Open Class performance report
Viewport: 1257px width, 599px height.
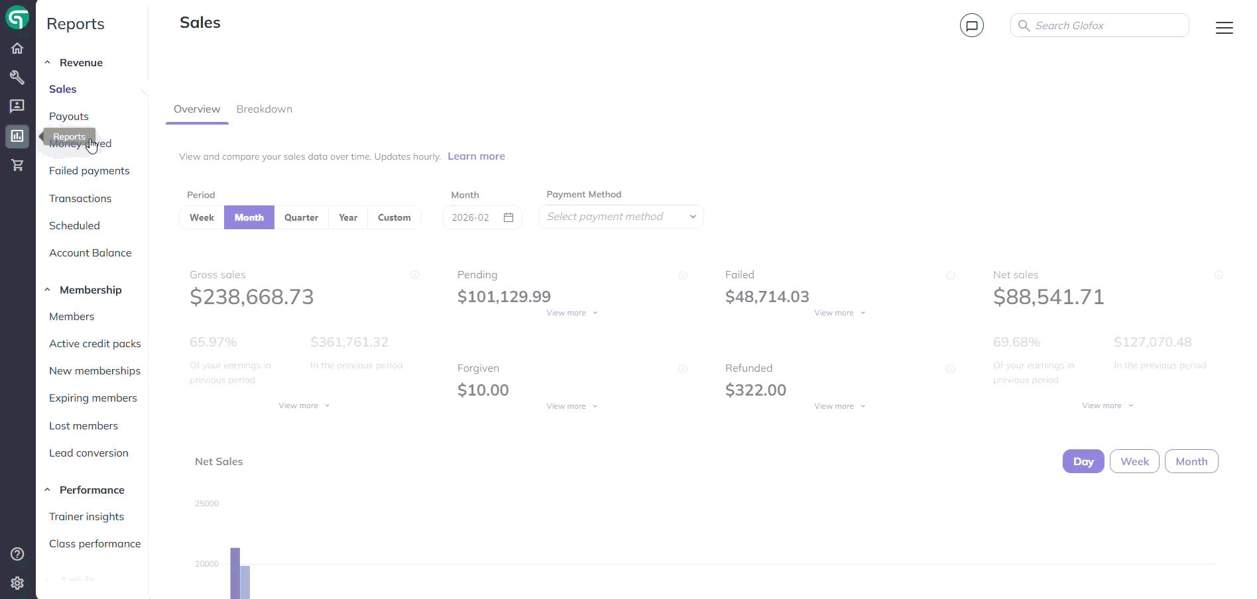click(x=95, y=544)
